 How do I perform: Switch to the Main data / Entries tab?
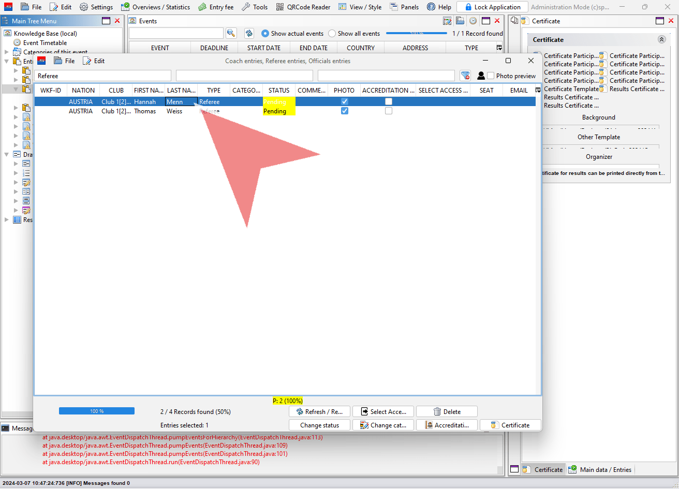(600, 469)
